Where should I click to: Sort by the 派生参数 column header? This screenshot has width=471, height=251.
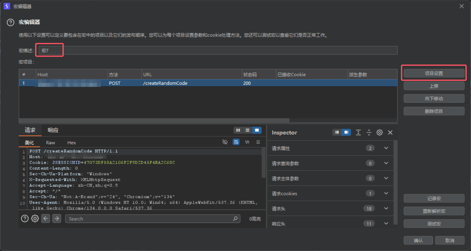pyautogui.click(x=372, y=74)
